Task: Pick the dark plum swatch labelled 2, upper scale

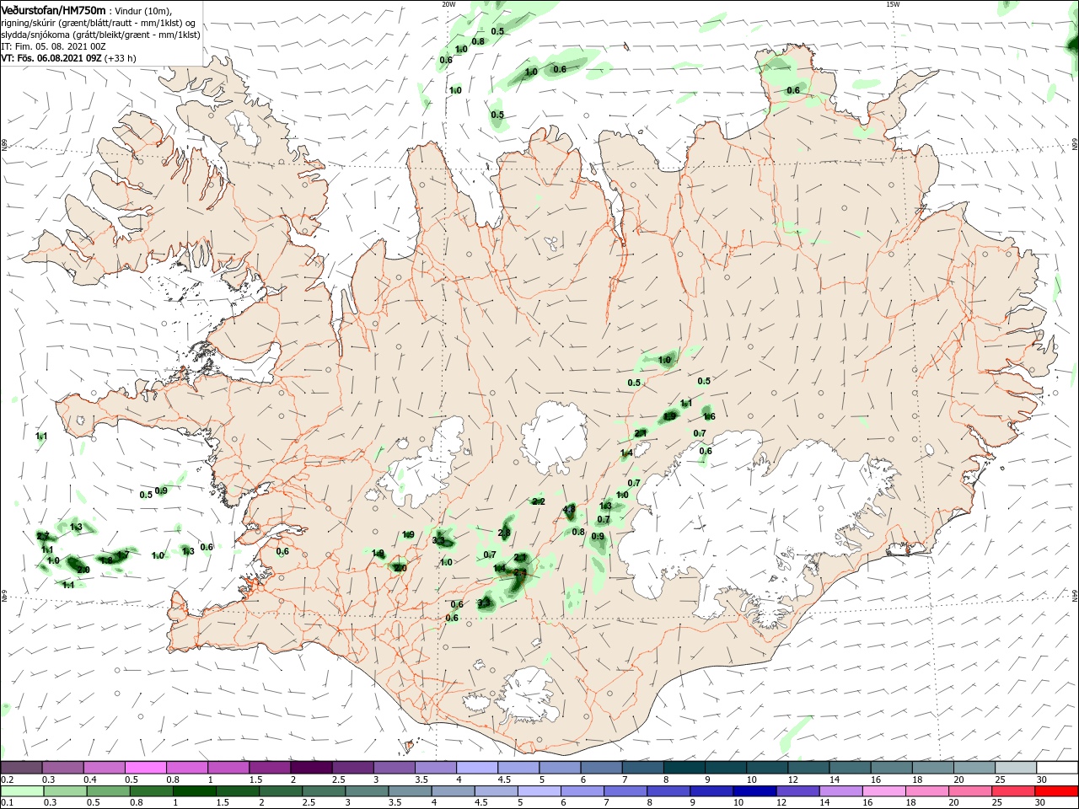Action: click(311, 768)
